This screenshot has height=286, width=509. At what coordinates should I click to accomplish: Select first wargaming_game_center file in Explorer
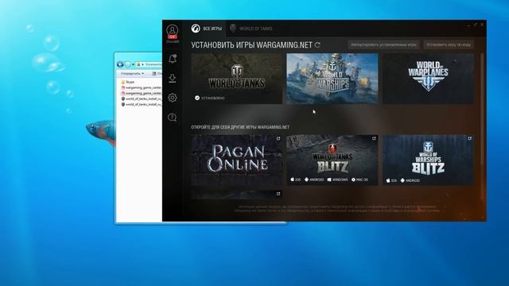142,87
